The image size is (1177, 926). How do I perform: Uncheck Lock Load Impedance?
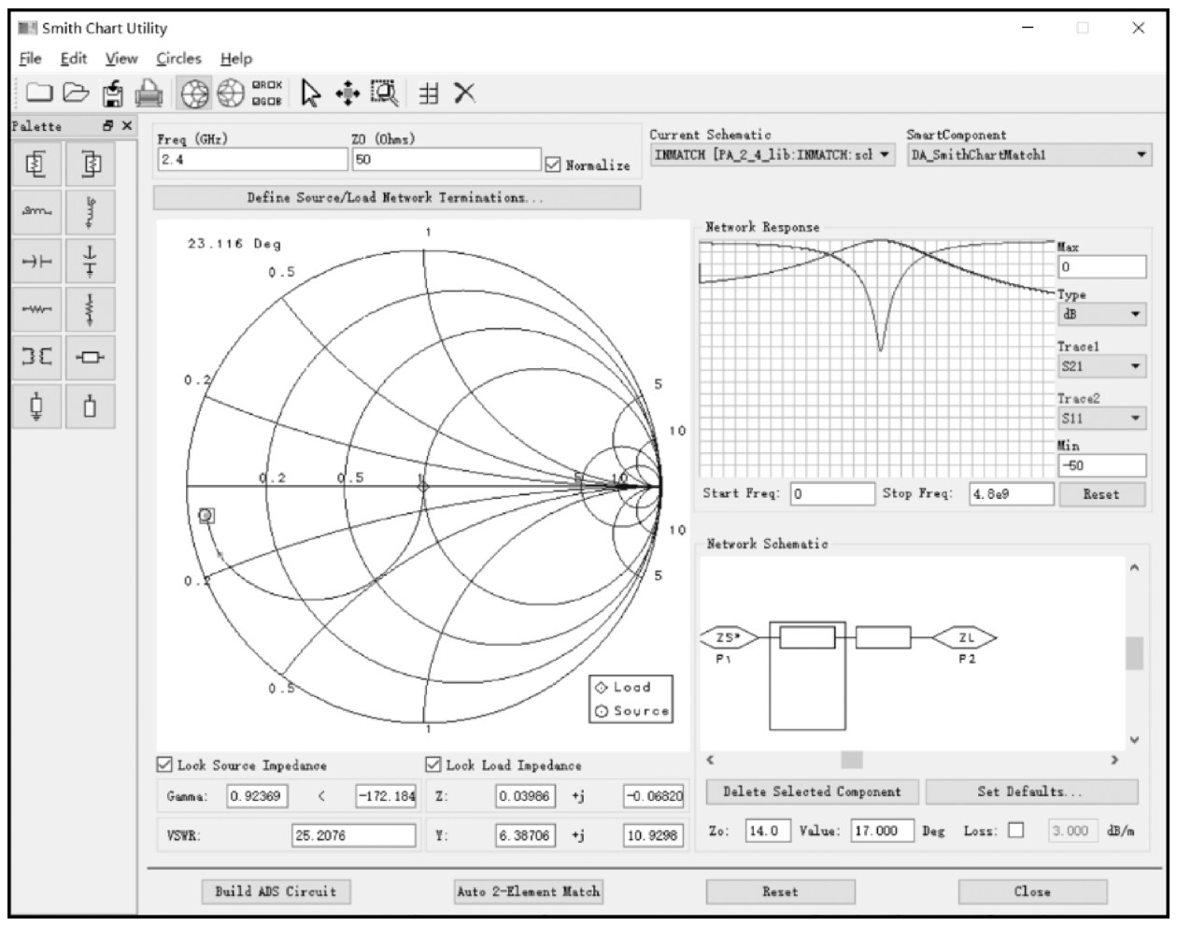coord(433,764)
